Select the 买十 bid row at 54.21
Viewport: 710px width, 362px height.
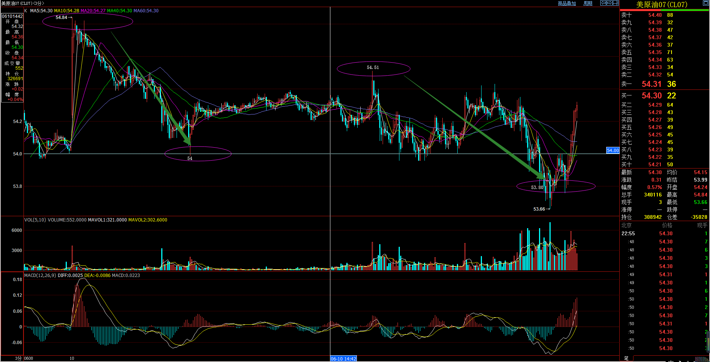click(x=664, y=164)
